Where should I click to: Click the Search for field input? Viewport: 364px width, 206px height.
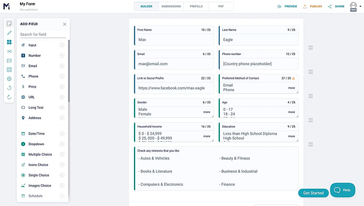point(43,34)
